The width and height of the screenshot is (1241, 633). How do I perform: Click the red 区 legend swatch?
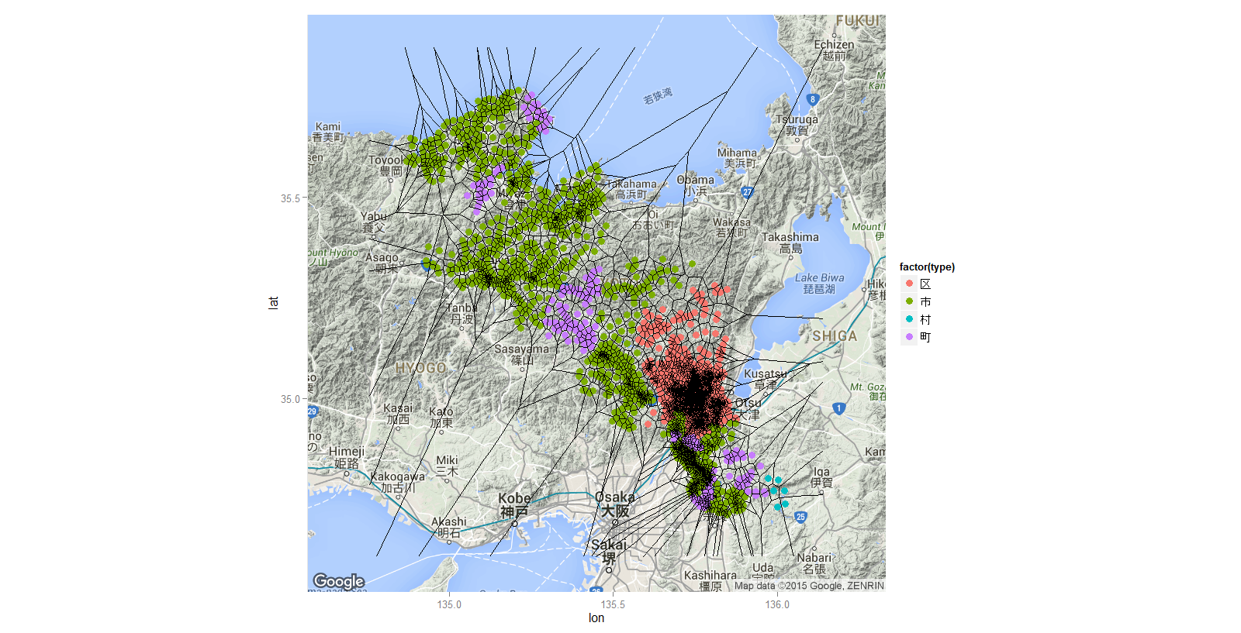coord(909,284)
